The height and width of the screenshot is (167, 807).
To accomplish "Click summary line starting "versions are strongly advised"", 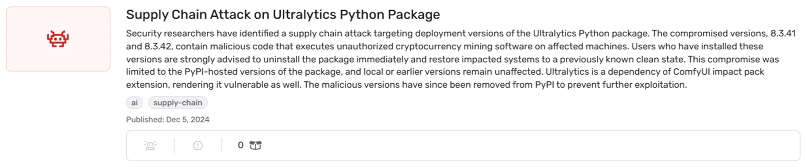I will [452, 59].
